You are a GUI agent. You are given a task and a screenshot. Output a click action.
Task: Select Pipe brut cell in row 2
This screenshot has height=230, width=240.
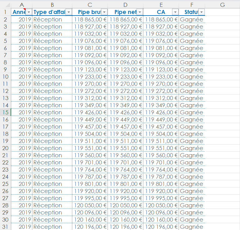click(x=90, y=19)
